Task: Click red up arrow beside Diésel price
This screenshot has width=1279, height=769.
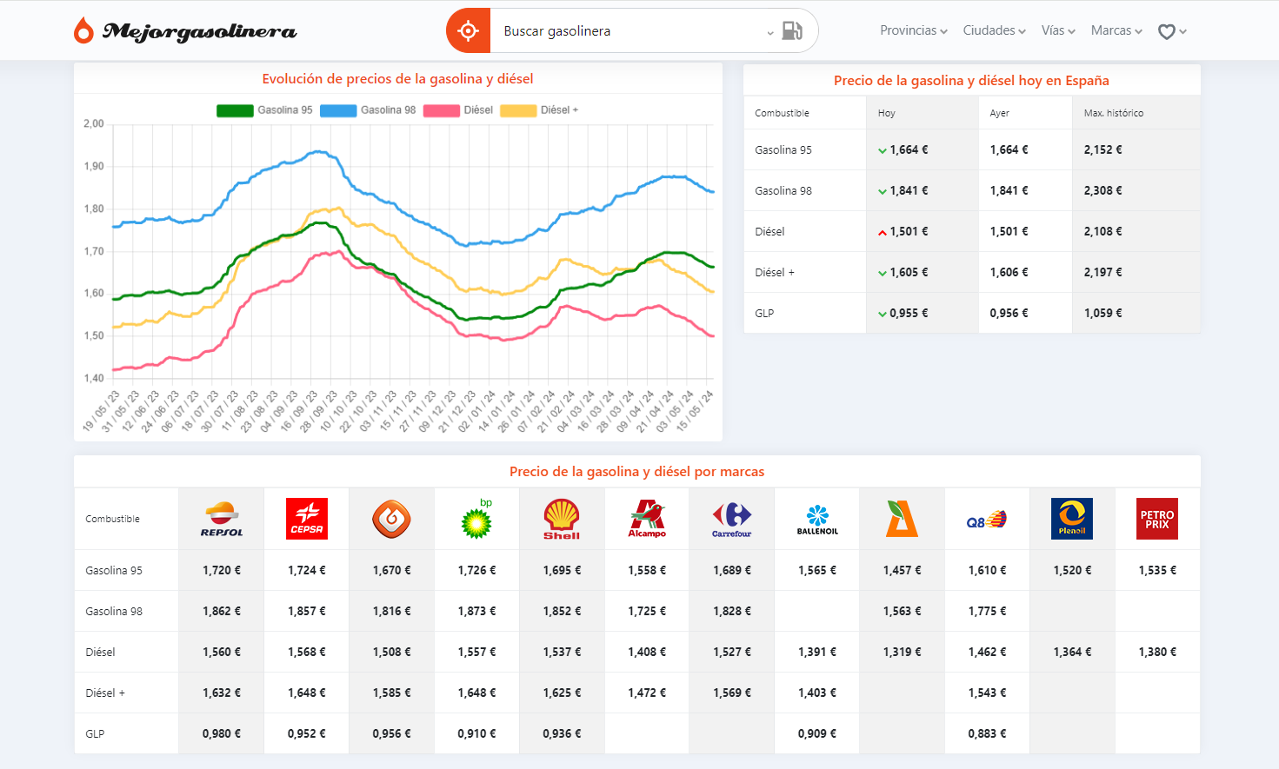Action: point(883,232)
